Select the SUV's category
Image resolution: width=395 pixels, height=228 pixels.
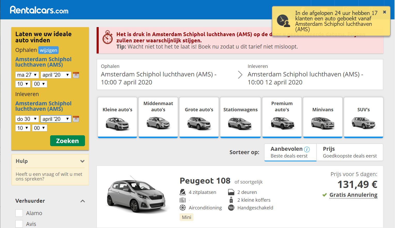pos(363,117)
